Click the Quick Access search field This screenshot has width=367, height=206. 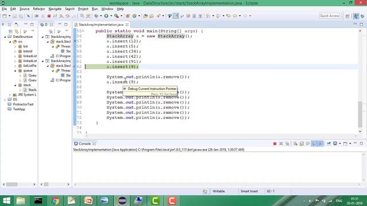pos(330,16)
